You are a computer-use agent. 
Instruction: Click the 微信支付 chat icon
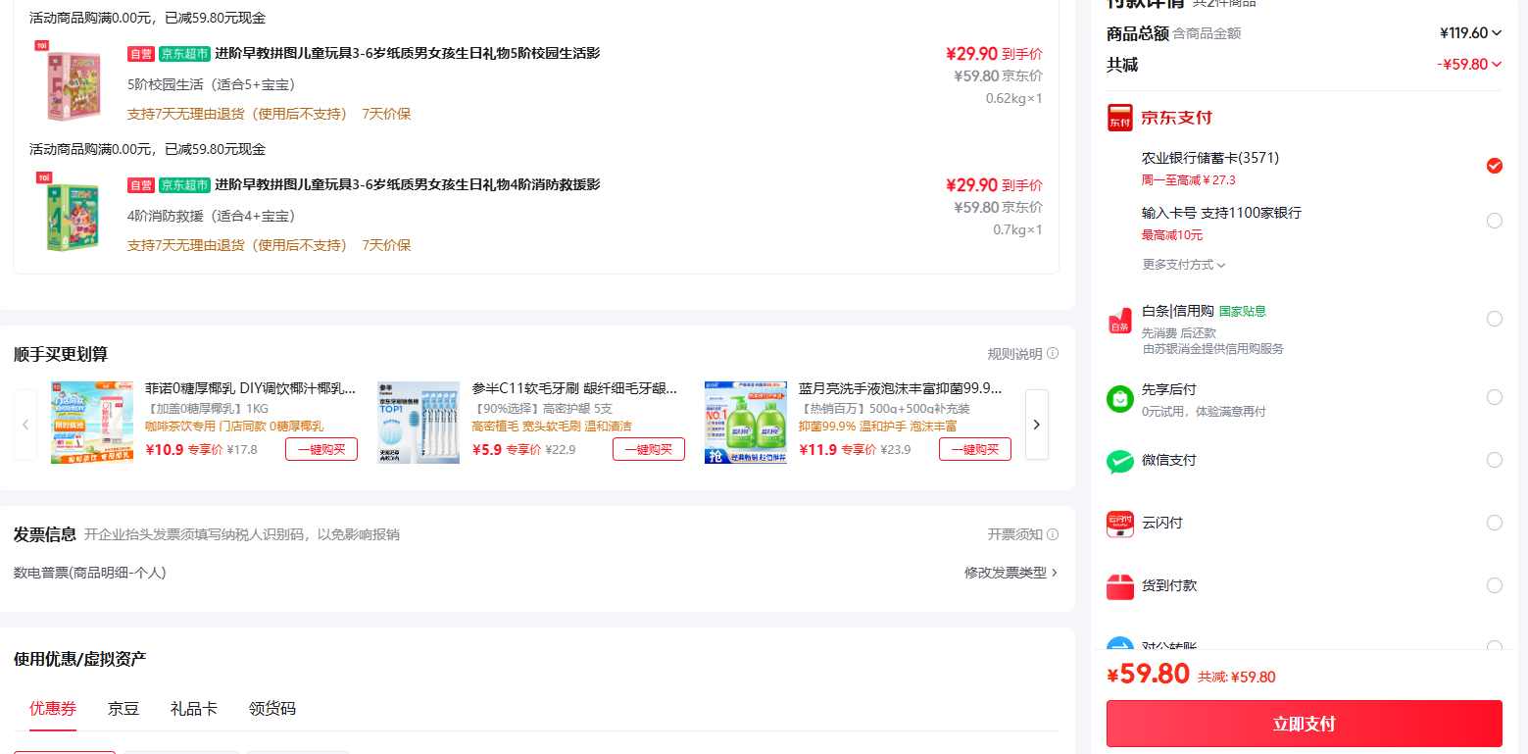tap(1119, 461)
